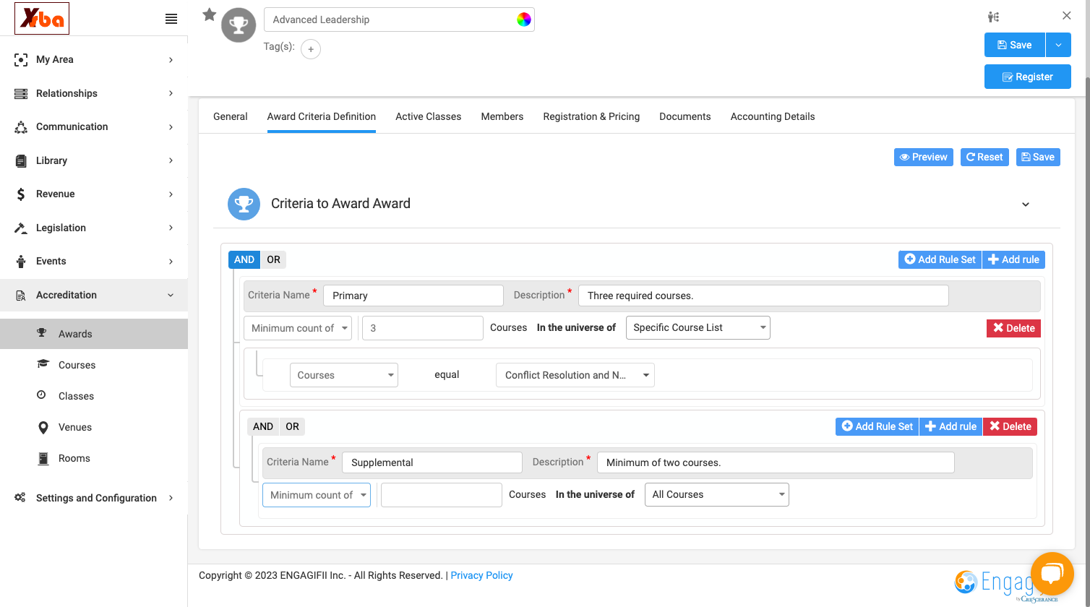Click the Xba logo
The height and width of the screenshot is (607, 1090).
43,18
